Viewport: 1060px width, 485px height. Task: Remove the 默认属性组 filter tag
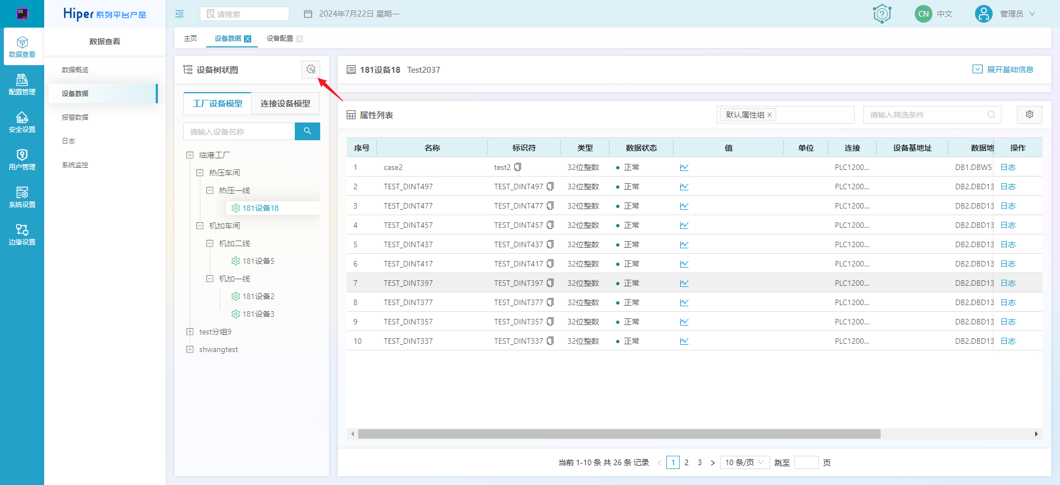(770, 115)
